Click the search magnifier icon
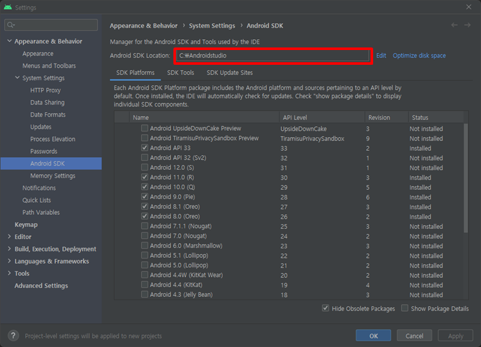Image resolution: width=481 pixels, height=347 pixels. (11, 25)
